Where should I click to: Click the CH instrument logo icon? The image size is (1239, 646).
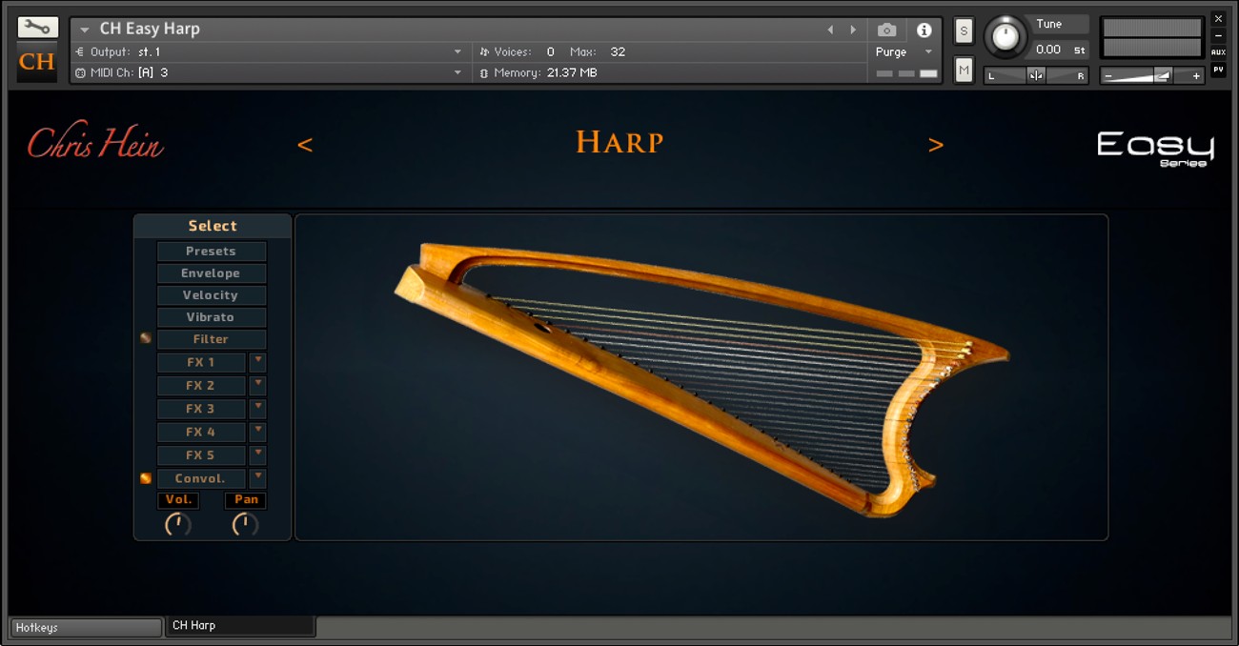pyautogui.click(x=37, y=62)
